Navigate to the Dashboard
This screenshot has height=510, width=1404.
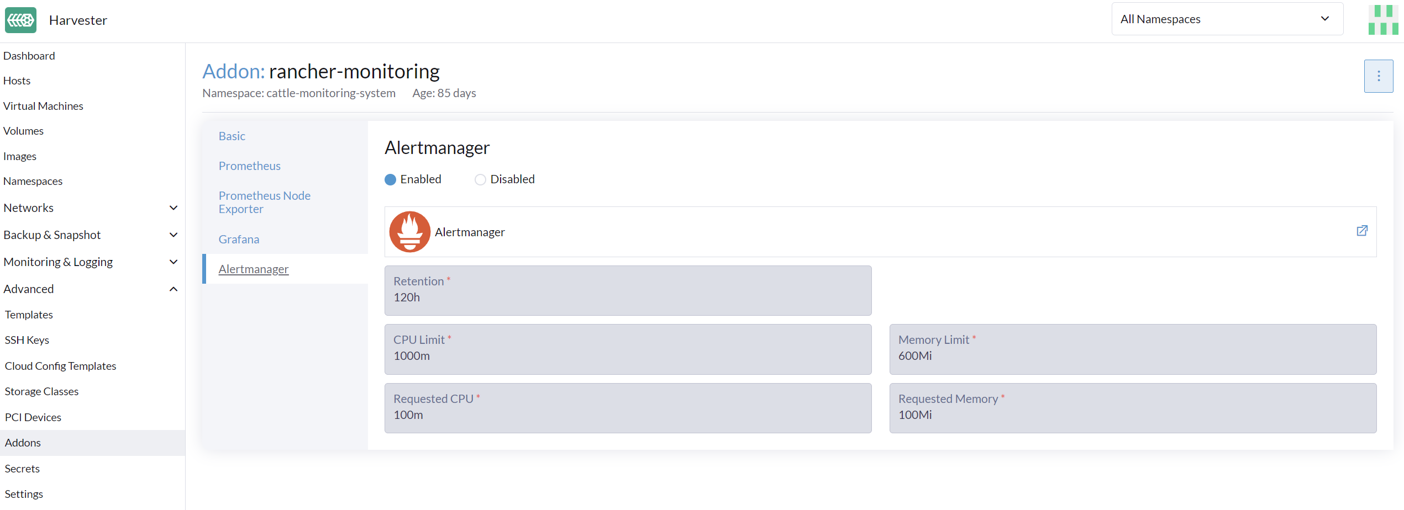point(29,55)
